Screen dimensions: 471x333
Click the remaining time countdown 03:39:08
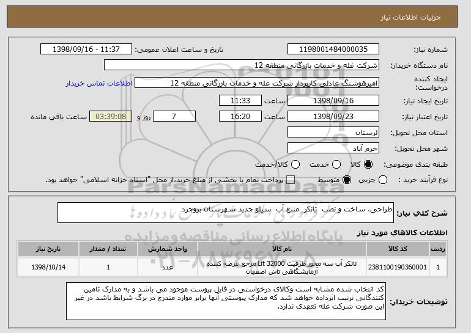click(x=111, y=117)
